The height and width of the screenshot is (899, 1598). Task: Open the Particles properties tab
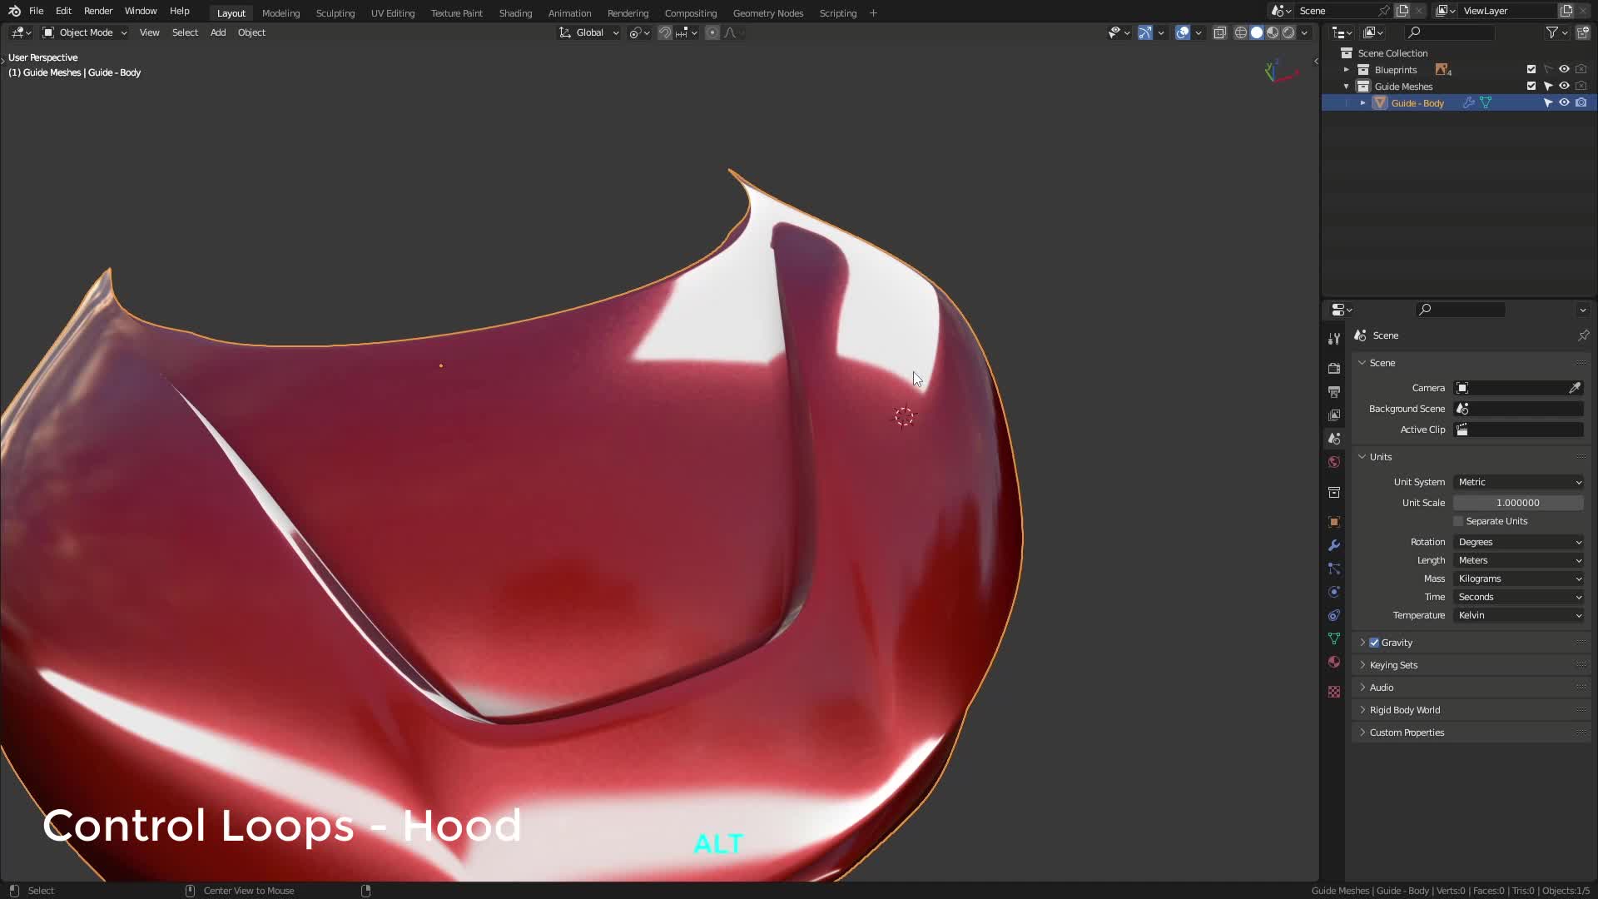pyautogui.click(x=1334, y=569)
